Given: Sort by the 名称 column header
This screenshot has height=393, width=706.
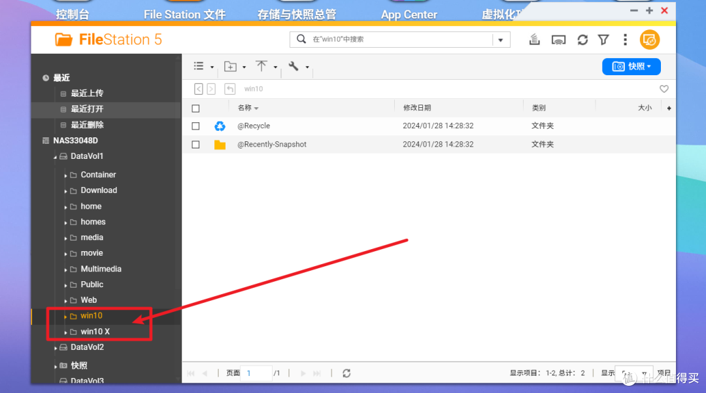Looking at the screenshot, I should (244, 108).
